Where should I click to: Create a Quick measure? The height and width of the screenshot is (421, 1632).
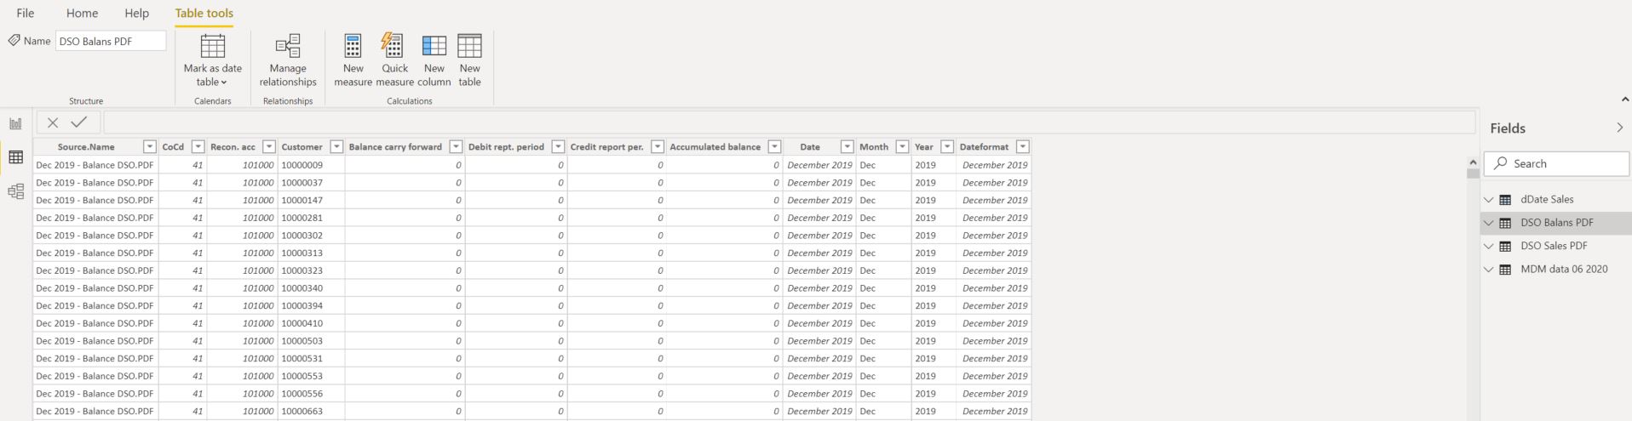(394, 60)
